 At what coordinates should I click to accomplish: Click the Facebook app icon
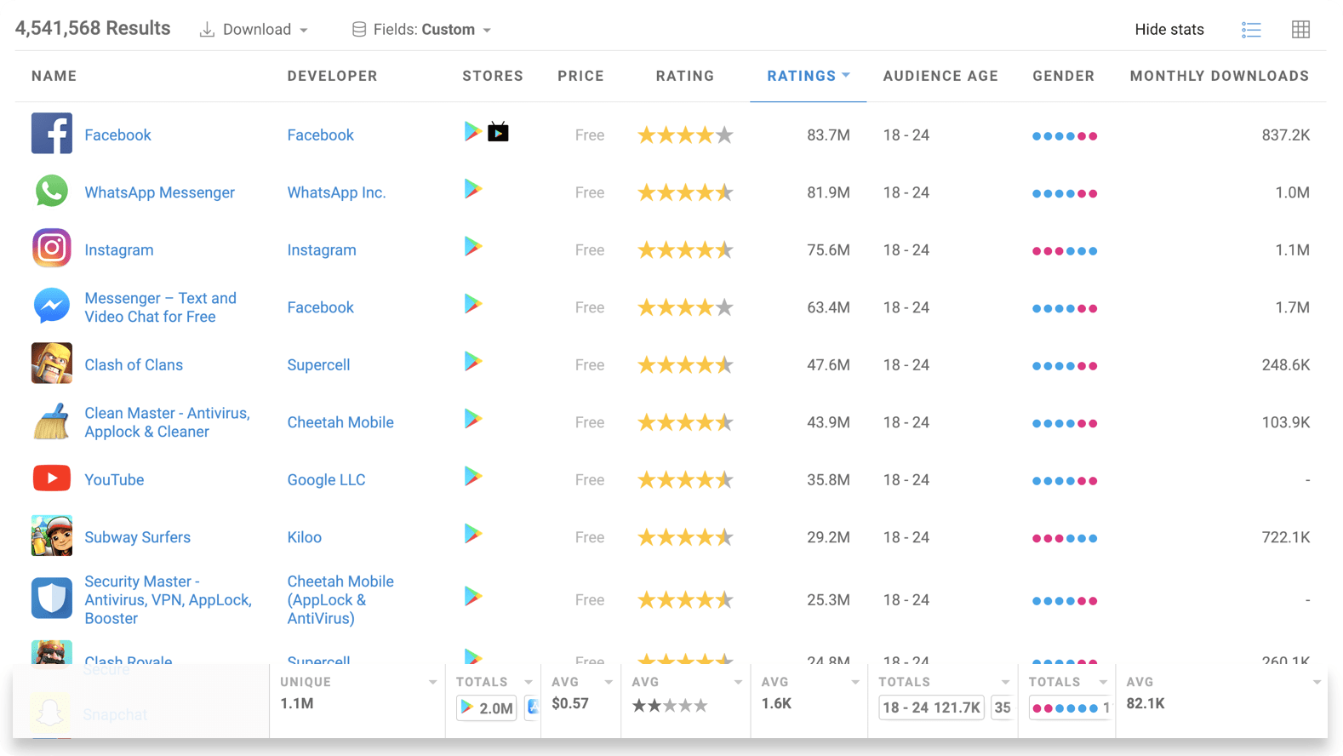52,134
